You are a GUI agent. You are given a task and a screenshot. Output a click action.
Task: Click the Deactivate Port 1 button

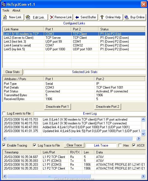click(x=57, y=107)
